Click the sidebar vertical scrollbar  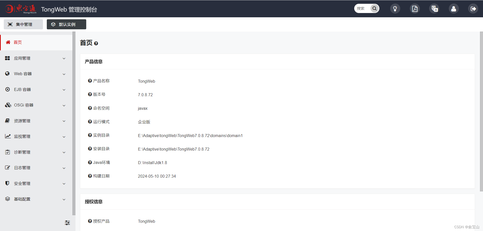tap(74, 123)
